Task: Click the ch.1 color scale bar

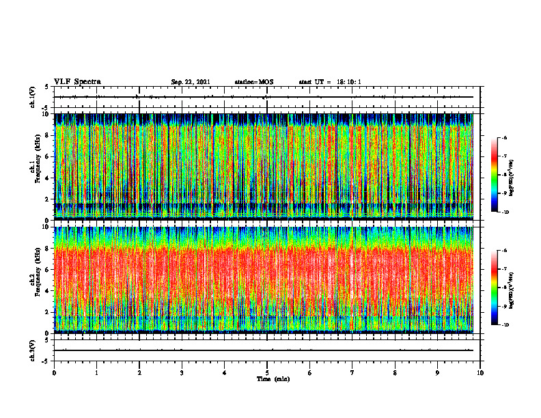Action: [x=494, y=175]
